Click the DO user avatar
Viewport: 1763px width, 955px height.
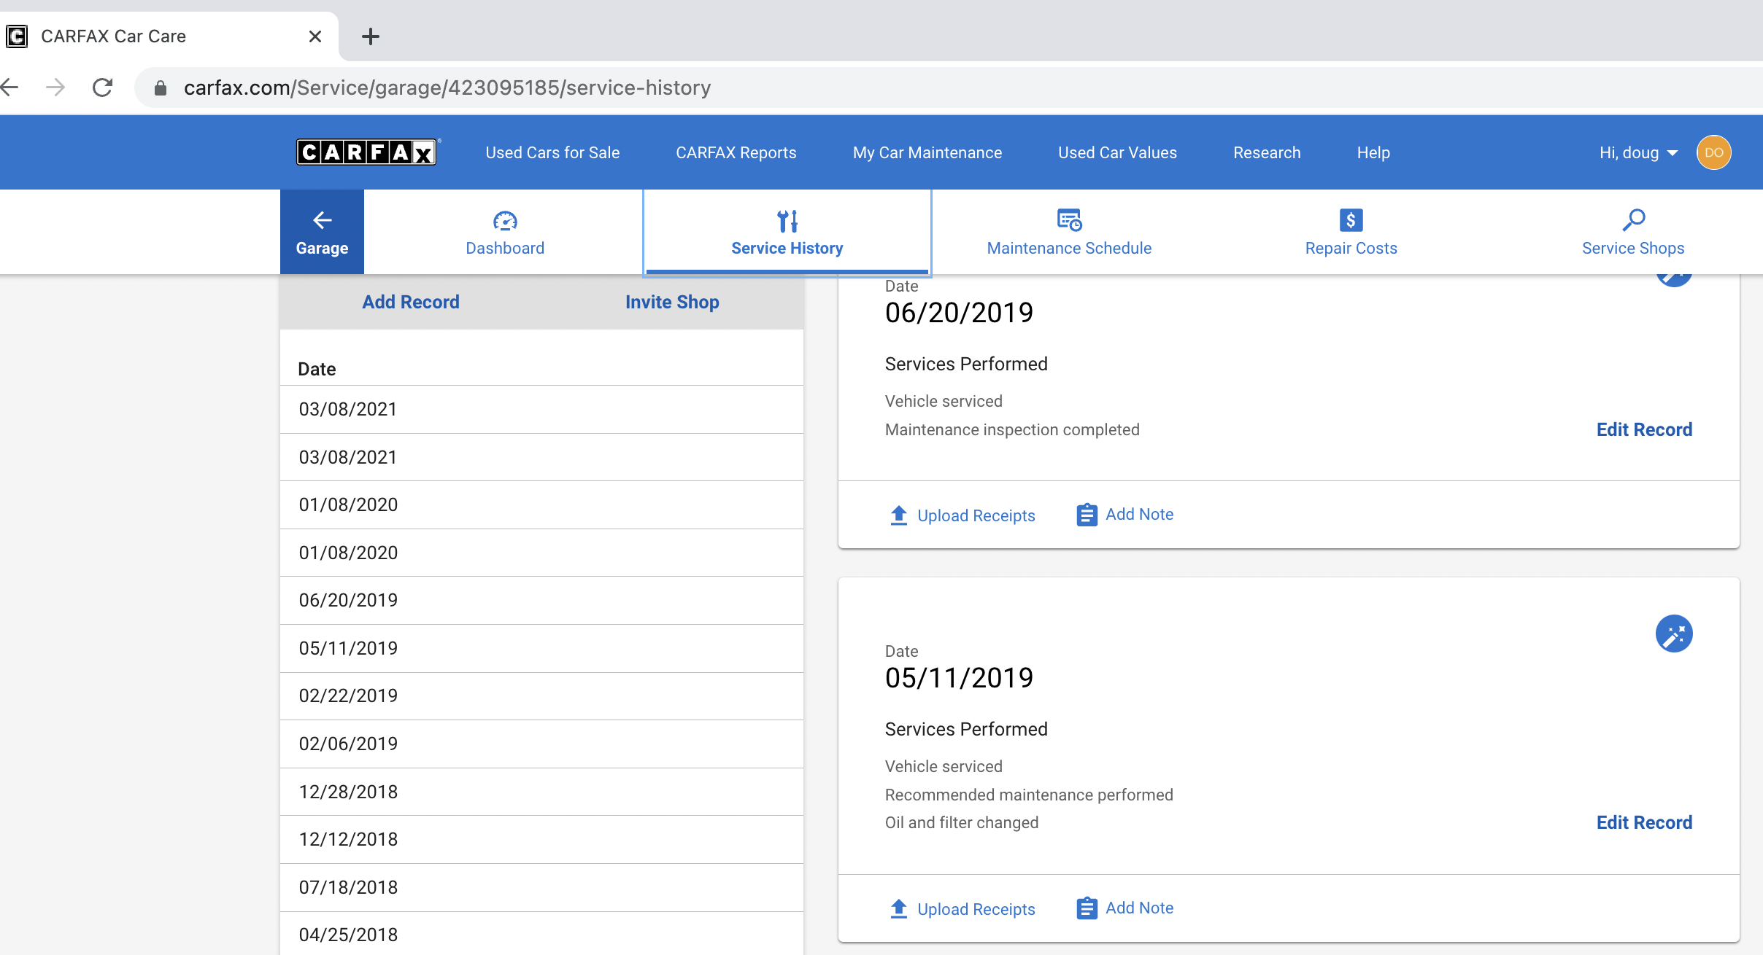click(1713, 152)
